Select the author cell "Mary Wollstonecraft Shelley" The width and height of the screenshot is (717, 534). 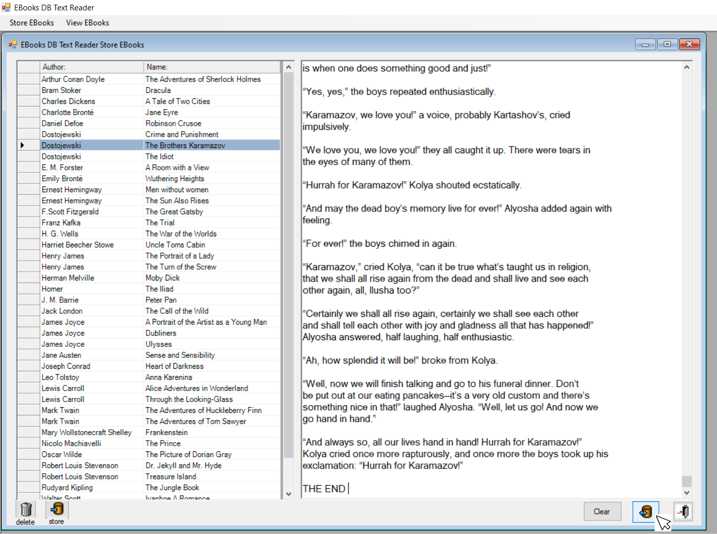(x=92, y=433)
